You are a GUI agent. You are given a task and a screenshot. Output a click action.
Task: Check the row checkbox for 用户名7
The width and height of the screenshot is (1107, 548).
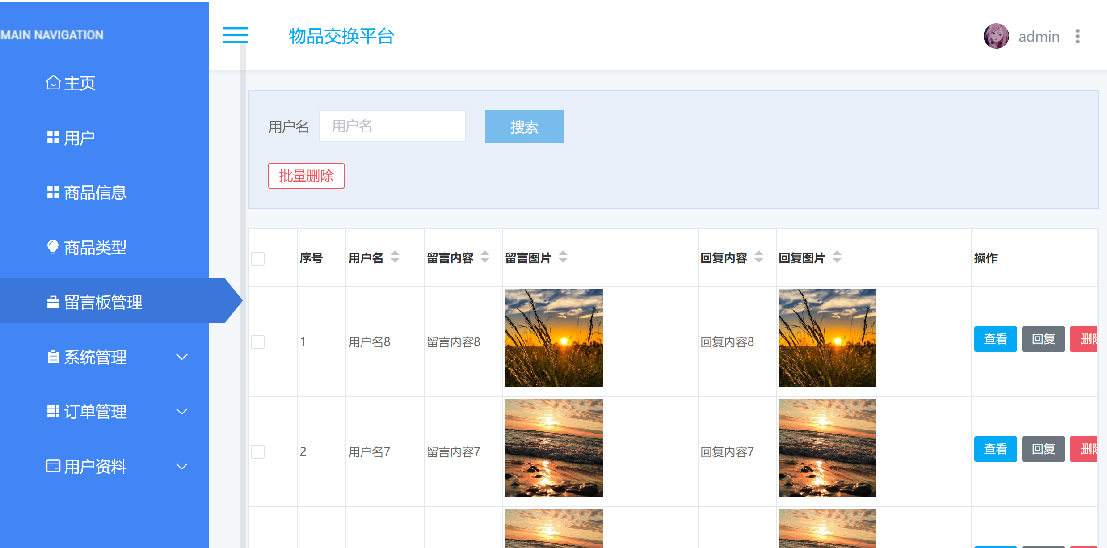pos(257,451)
